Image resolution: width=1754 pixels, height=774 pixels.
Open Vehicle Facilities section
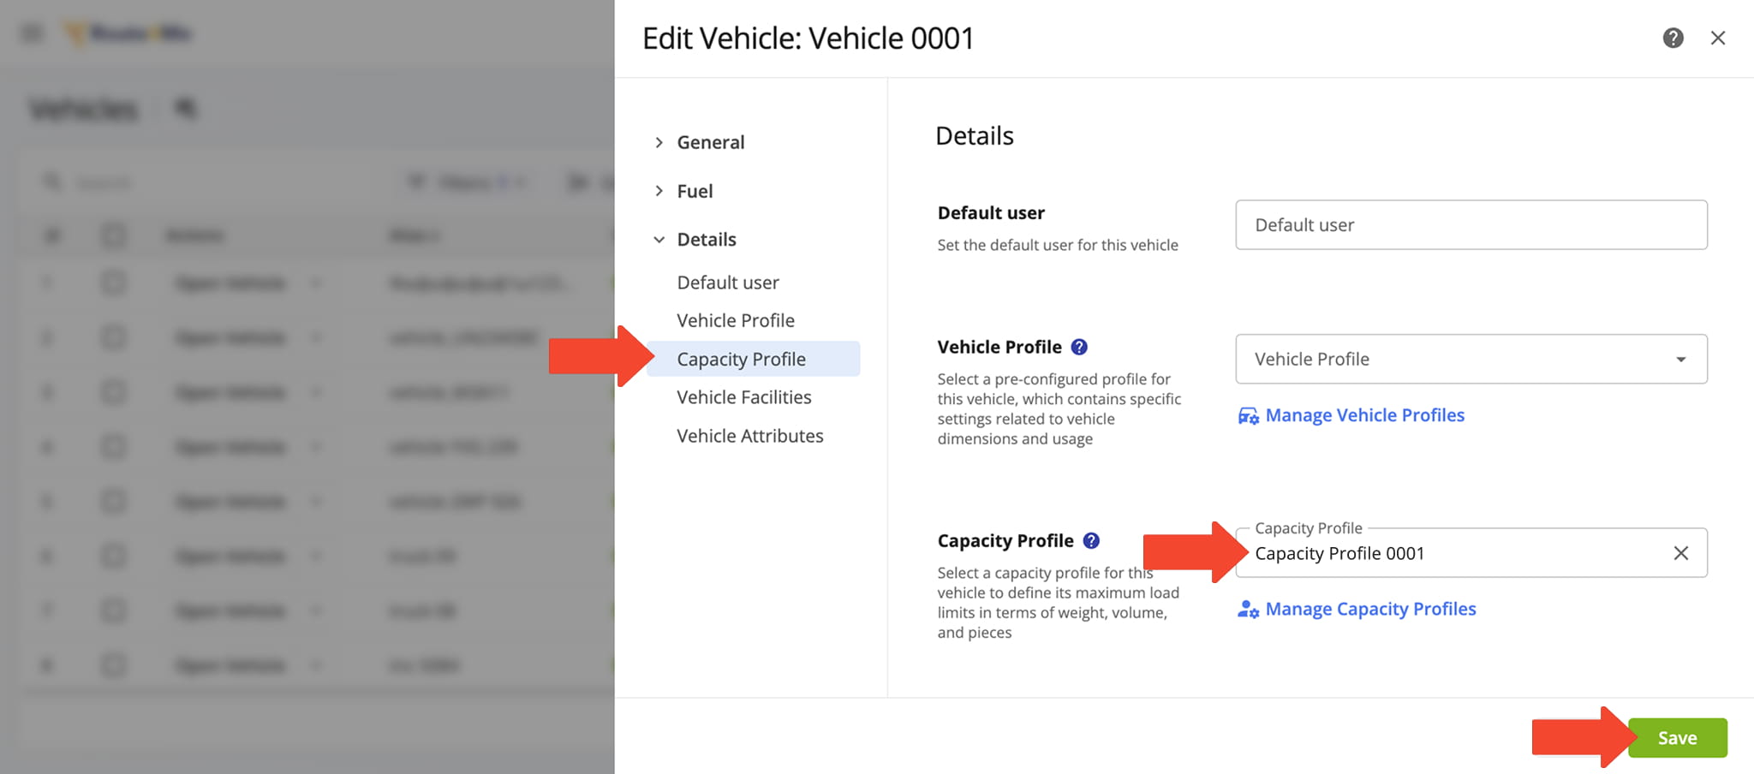tap(743, 397)
